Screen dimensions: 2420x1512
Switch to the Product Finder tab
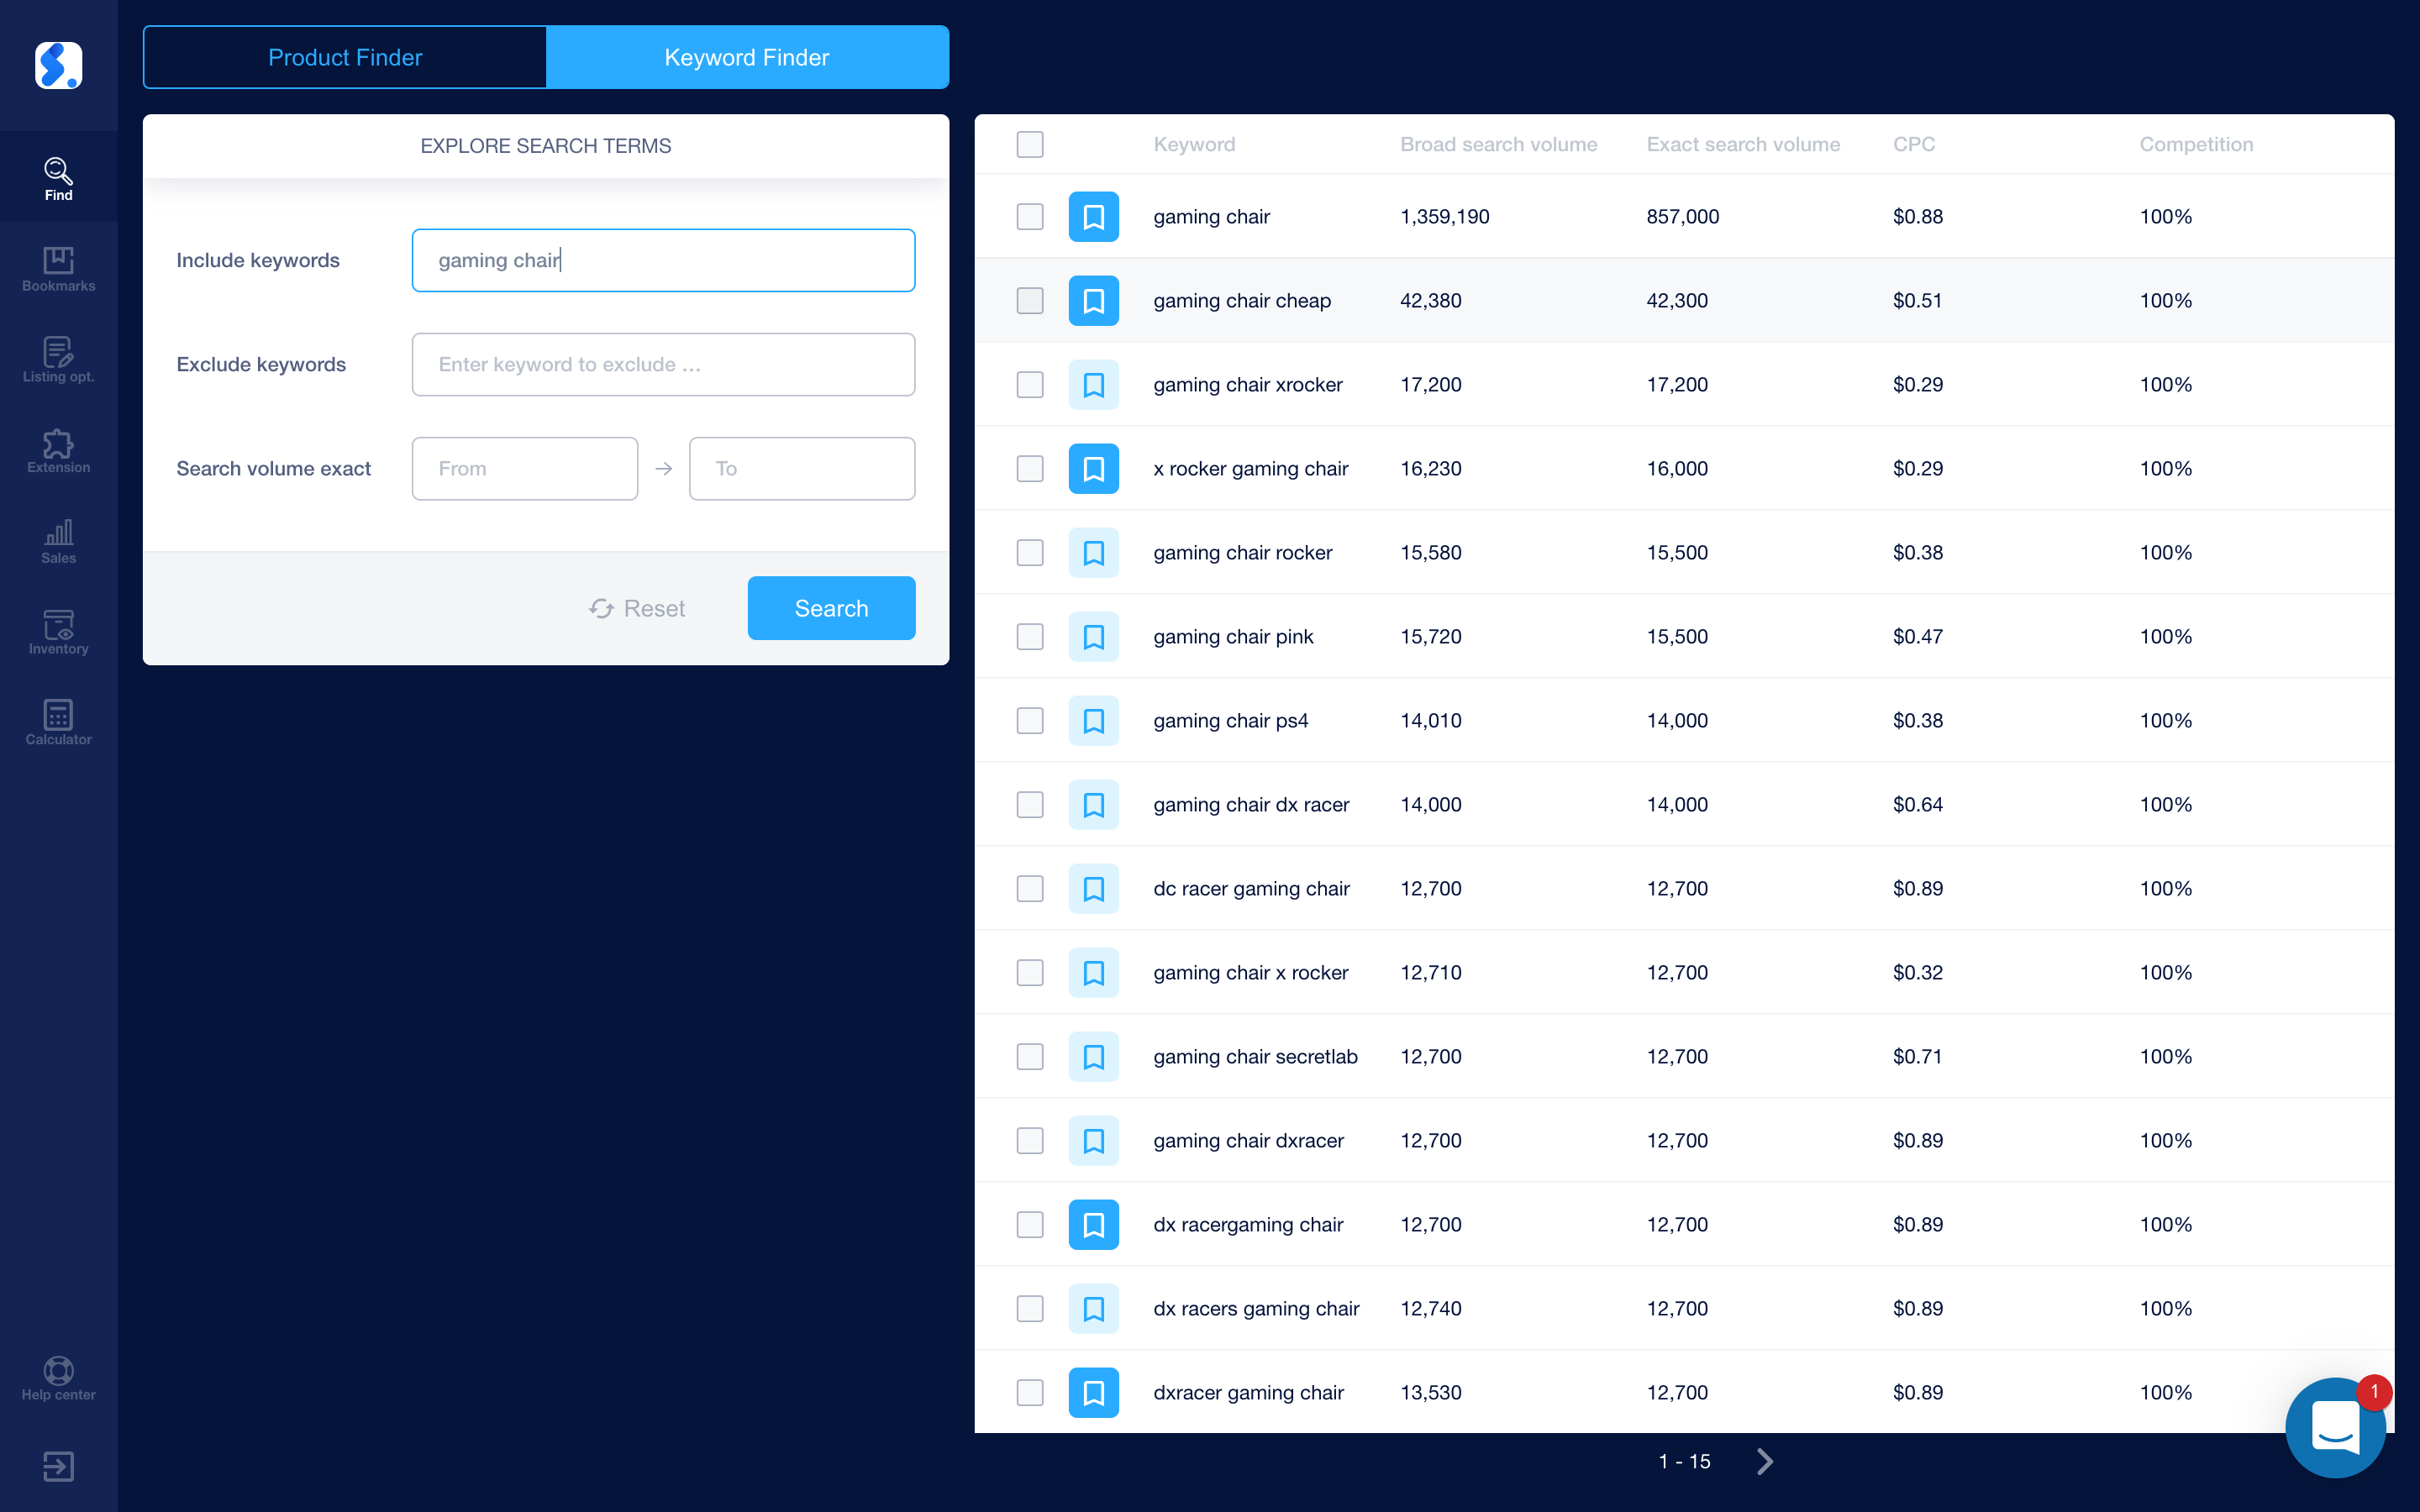345,57
